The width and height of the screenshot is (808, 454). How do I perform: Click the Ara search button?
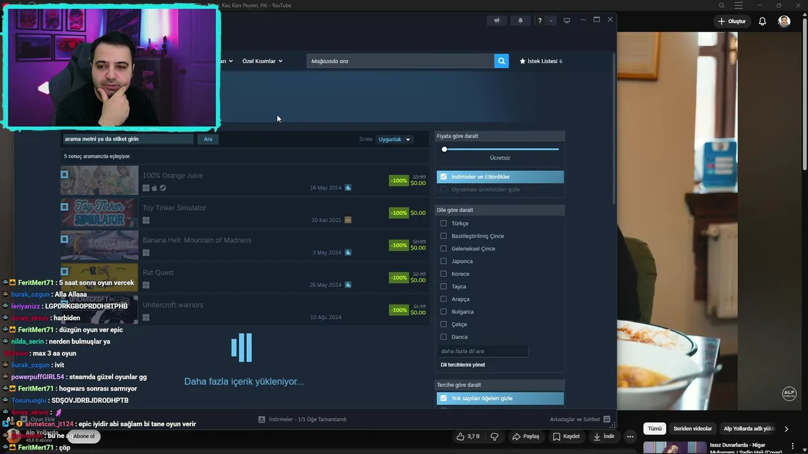coord(208,139)
